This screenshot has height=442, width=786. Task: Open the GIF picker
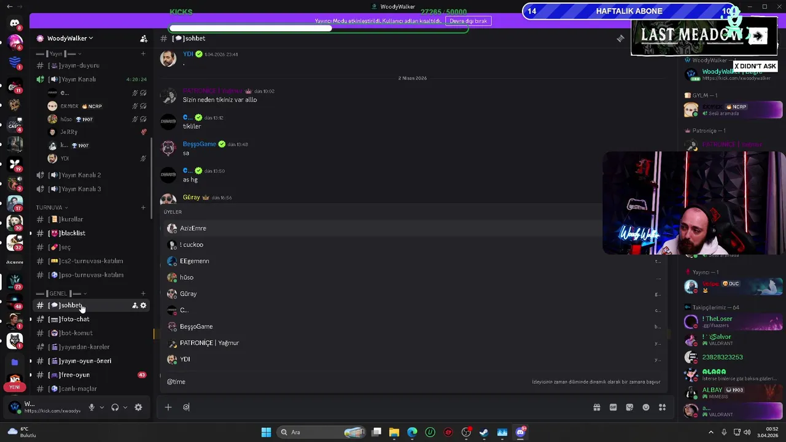pyautogui.click(x=613, y=407)
